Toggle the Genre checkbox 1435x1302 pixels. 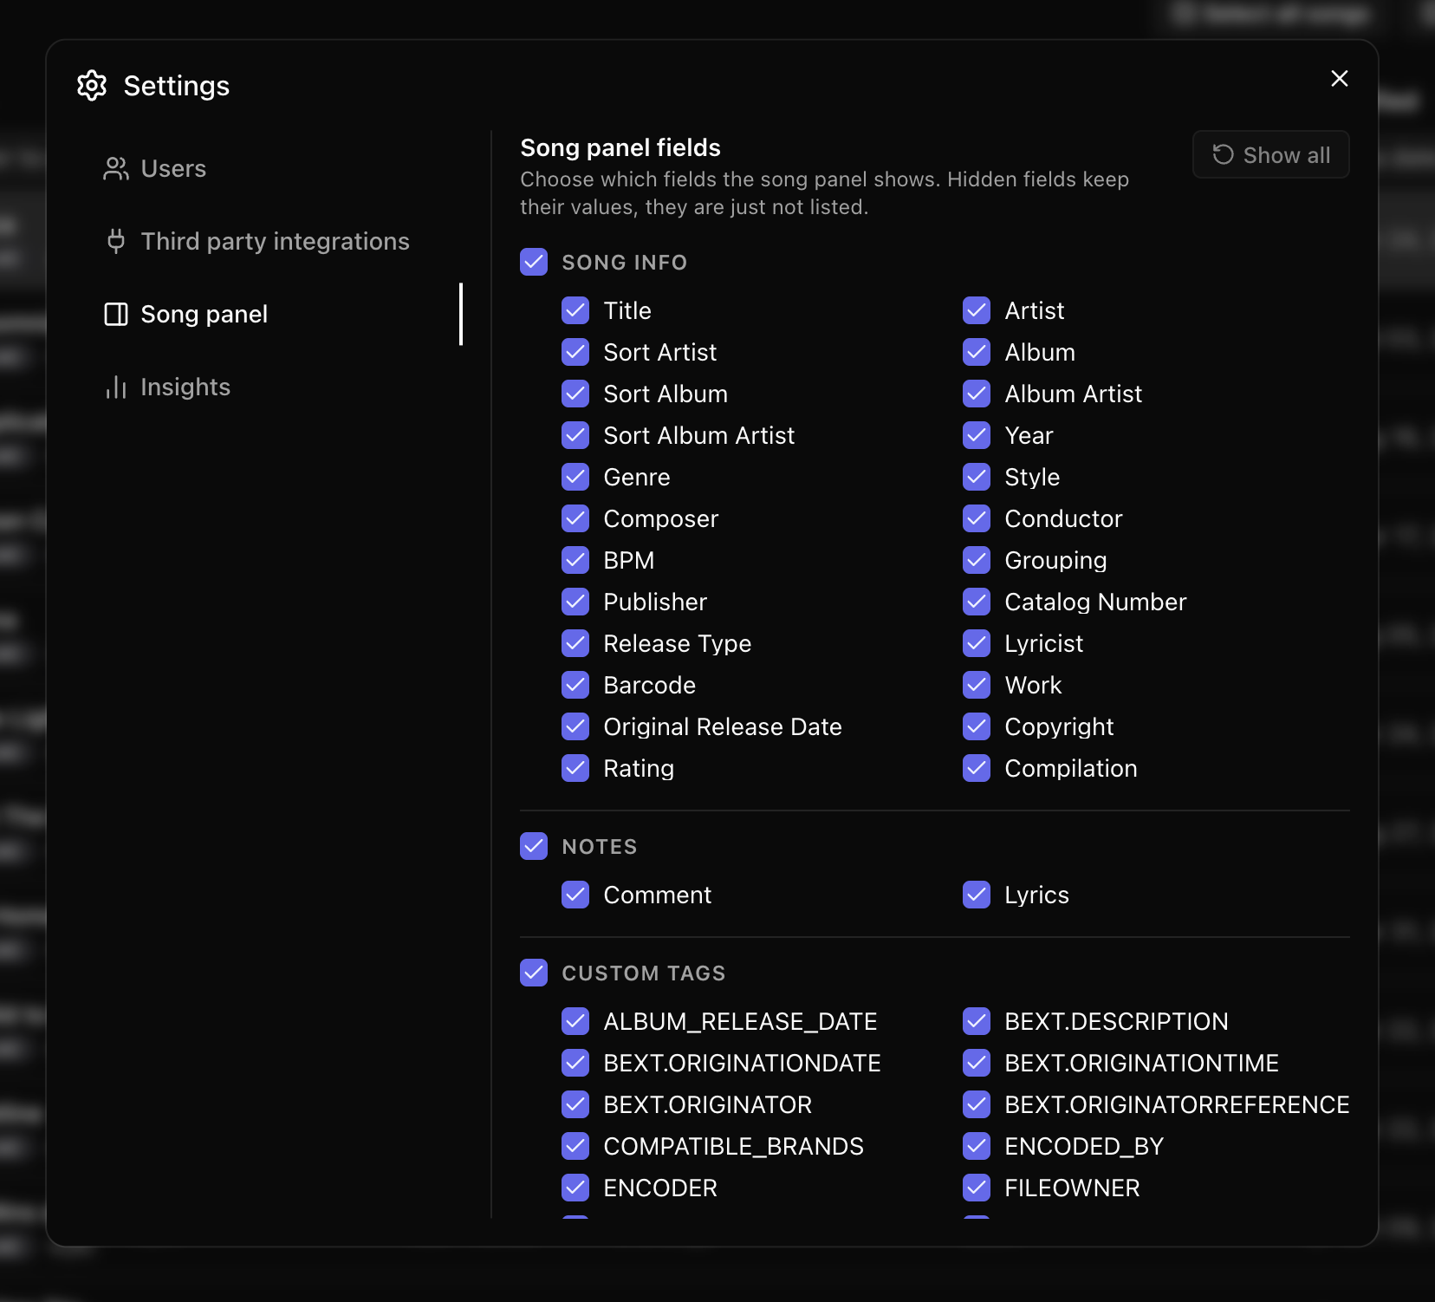tap(575, 477)
